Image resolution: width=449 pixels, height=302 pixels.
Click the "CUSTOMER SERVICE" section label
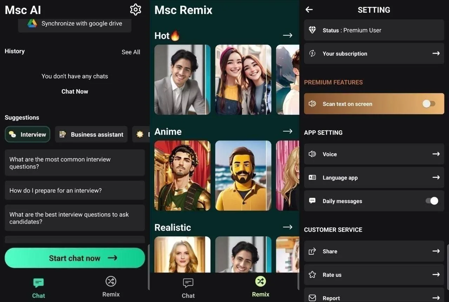point(333,230)
